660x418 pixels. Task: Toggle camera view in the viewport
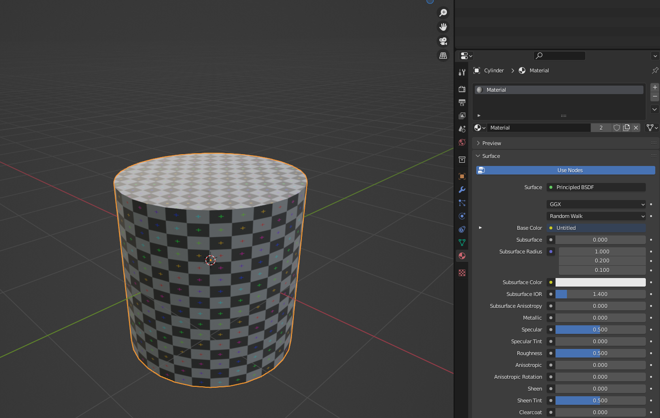(443, 41)
